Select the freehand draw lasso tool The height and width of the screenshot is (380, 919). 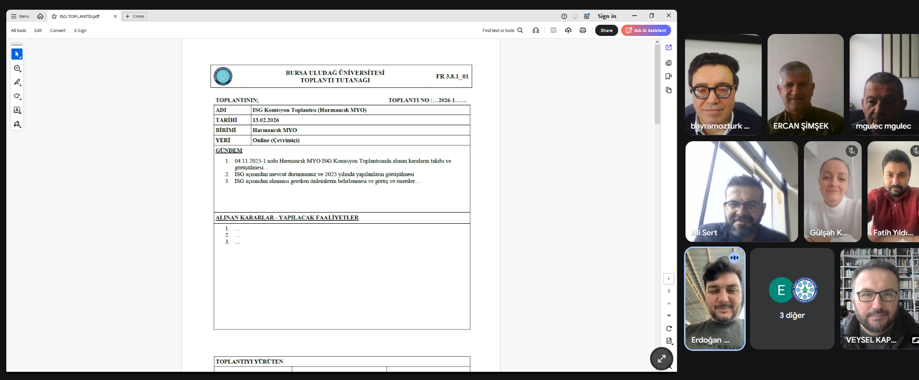tap(17, 96)
